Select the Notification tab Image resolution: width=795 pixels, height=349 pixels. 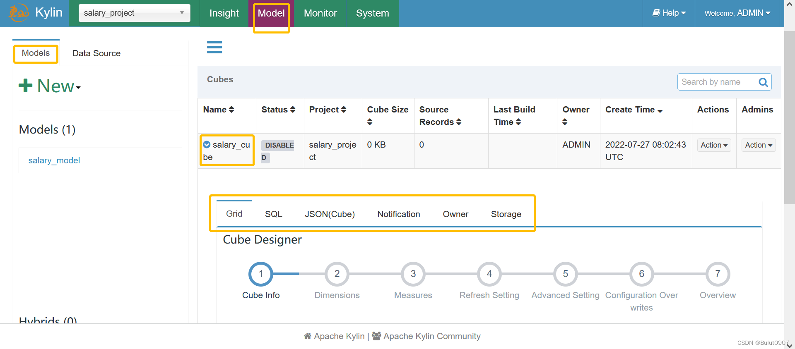point(398,214)
